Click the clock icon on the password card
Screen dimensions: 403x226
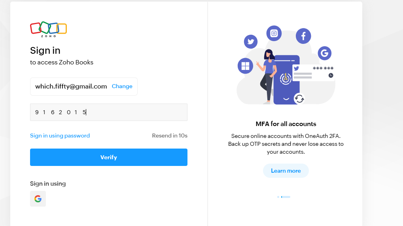click(331, 75)
